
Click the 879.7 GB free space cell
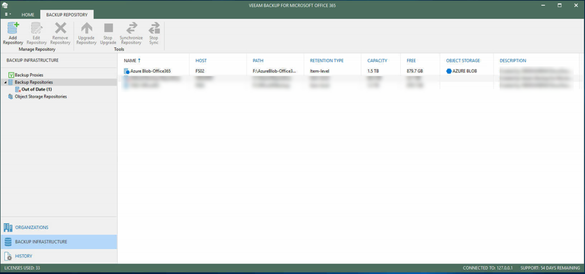[415, 71]
